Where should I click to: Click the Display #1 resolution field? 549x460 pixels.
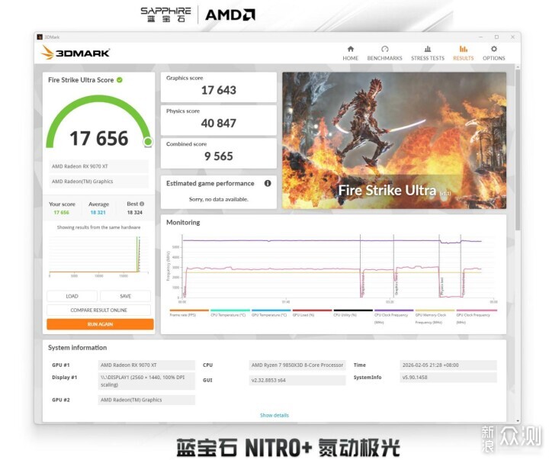point(146,381)
